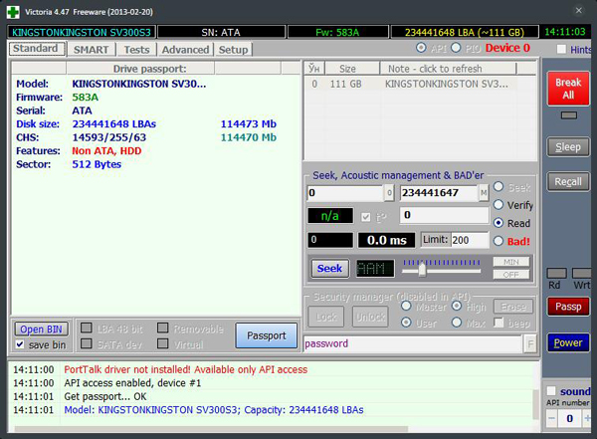Uncheck the save bin checkbox

tap(20, 344)
